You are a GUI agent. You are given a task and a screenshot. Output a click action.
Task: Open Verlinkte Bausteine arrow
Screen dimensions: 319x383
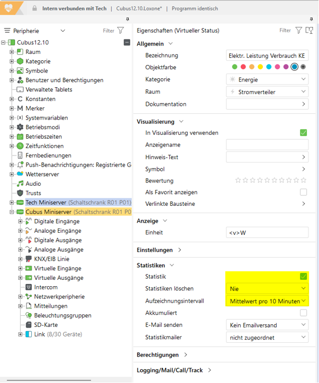click(303, 204)
